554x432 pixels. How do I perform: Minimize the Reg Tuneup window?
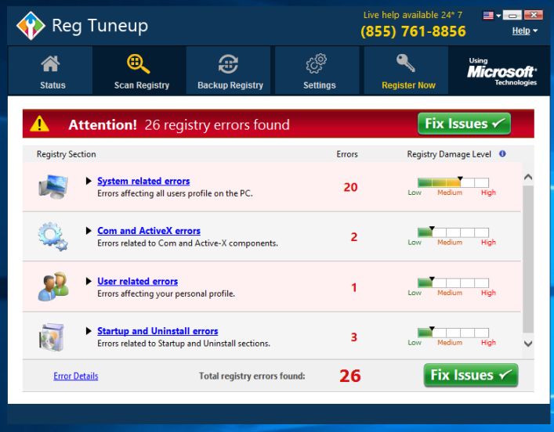tap(512, 15)
